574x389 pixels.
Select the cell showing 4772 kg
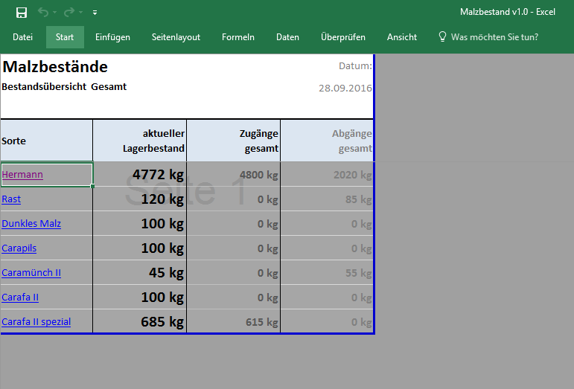140,175
